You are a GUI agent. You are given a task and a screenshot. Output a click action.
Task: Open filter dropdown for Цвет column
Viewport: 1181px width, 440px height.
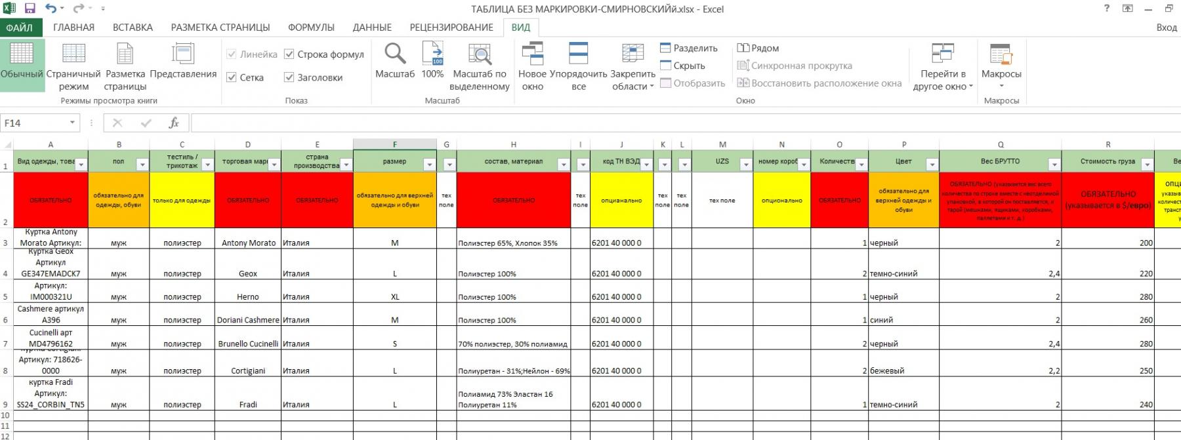coord(932,165)
